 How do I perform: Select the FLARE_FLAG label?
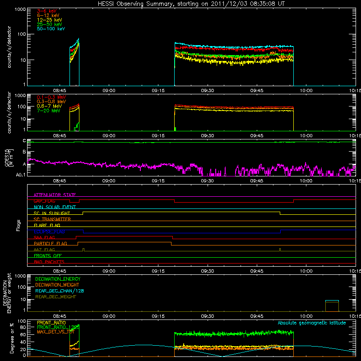47,225
